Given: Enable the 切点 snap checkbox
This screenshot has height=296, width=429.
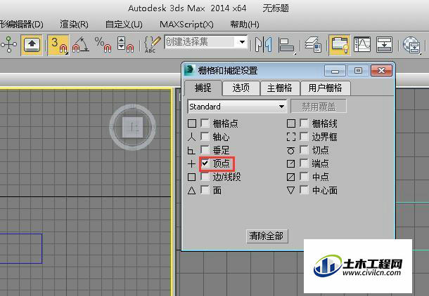Looking at the screenshot, I should coord(304,150).
